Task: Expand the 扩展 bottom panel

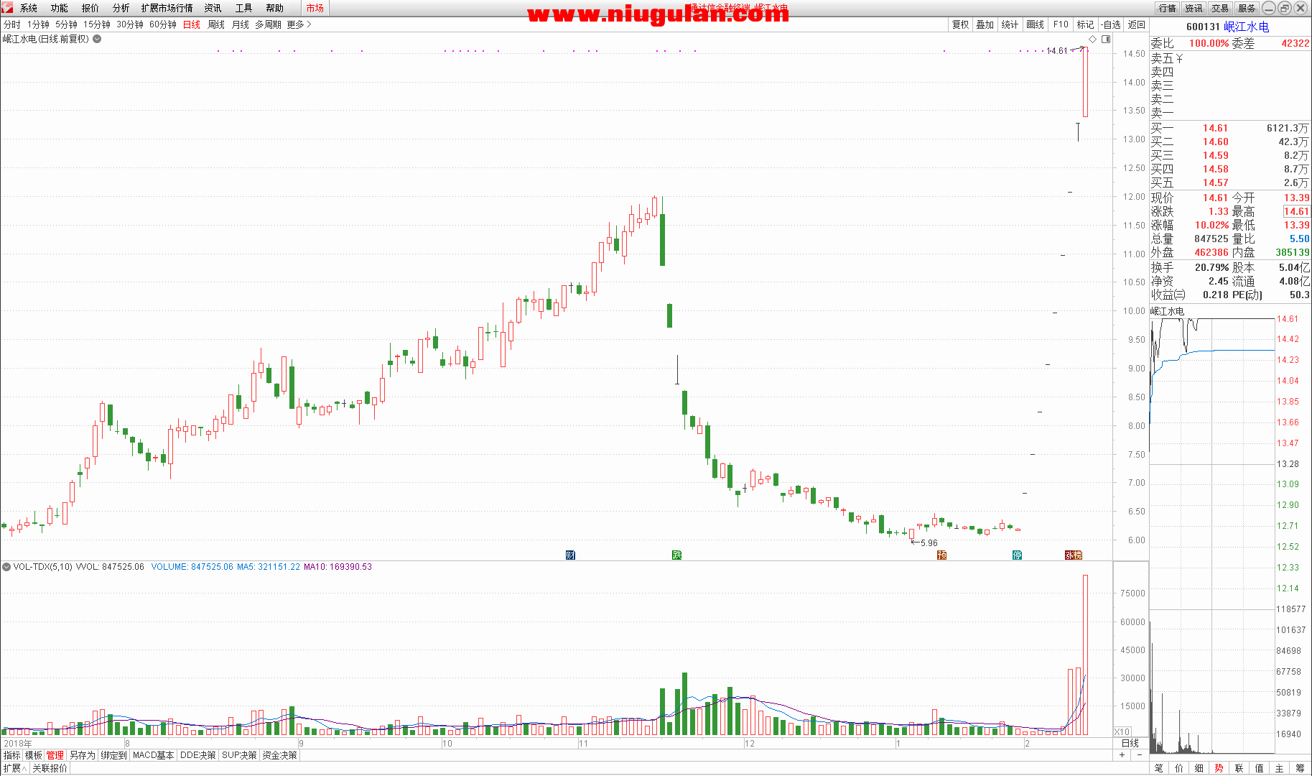Action: tap(14, 768)
